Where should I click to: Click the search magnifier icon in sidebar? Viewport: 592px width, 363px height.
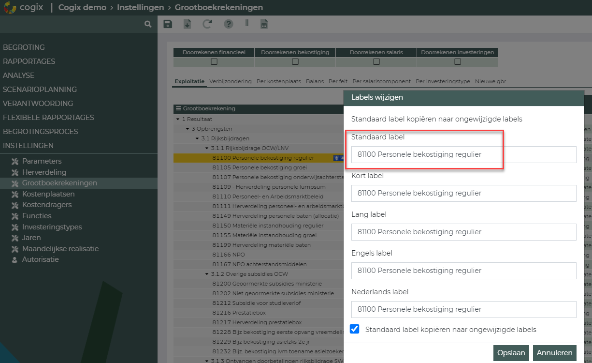pos(148,24)
